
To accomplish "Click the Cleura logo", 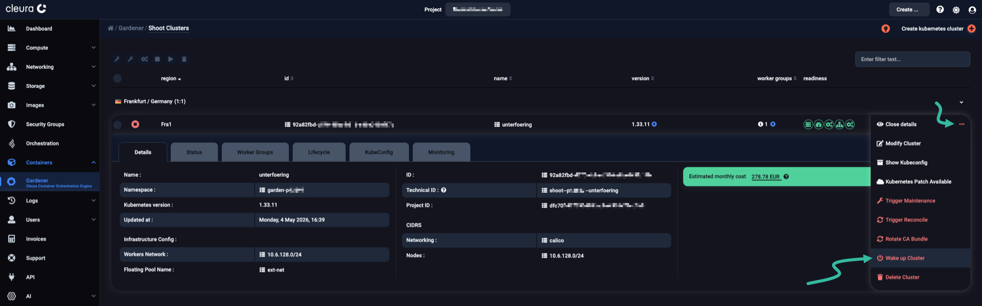I will pyautogui.click(x=26, y=9).
